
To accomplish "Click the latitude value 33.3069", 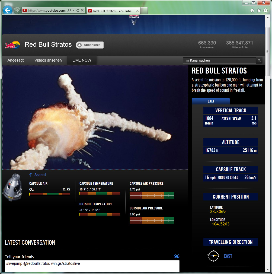I will (x=218, y=212).
